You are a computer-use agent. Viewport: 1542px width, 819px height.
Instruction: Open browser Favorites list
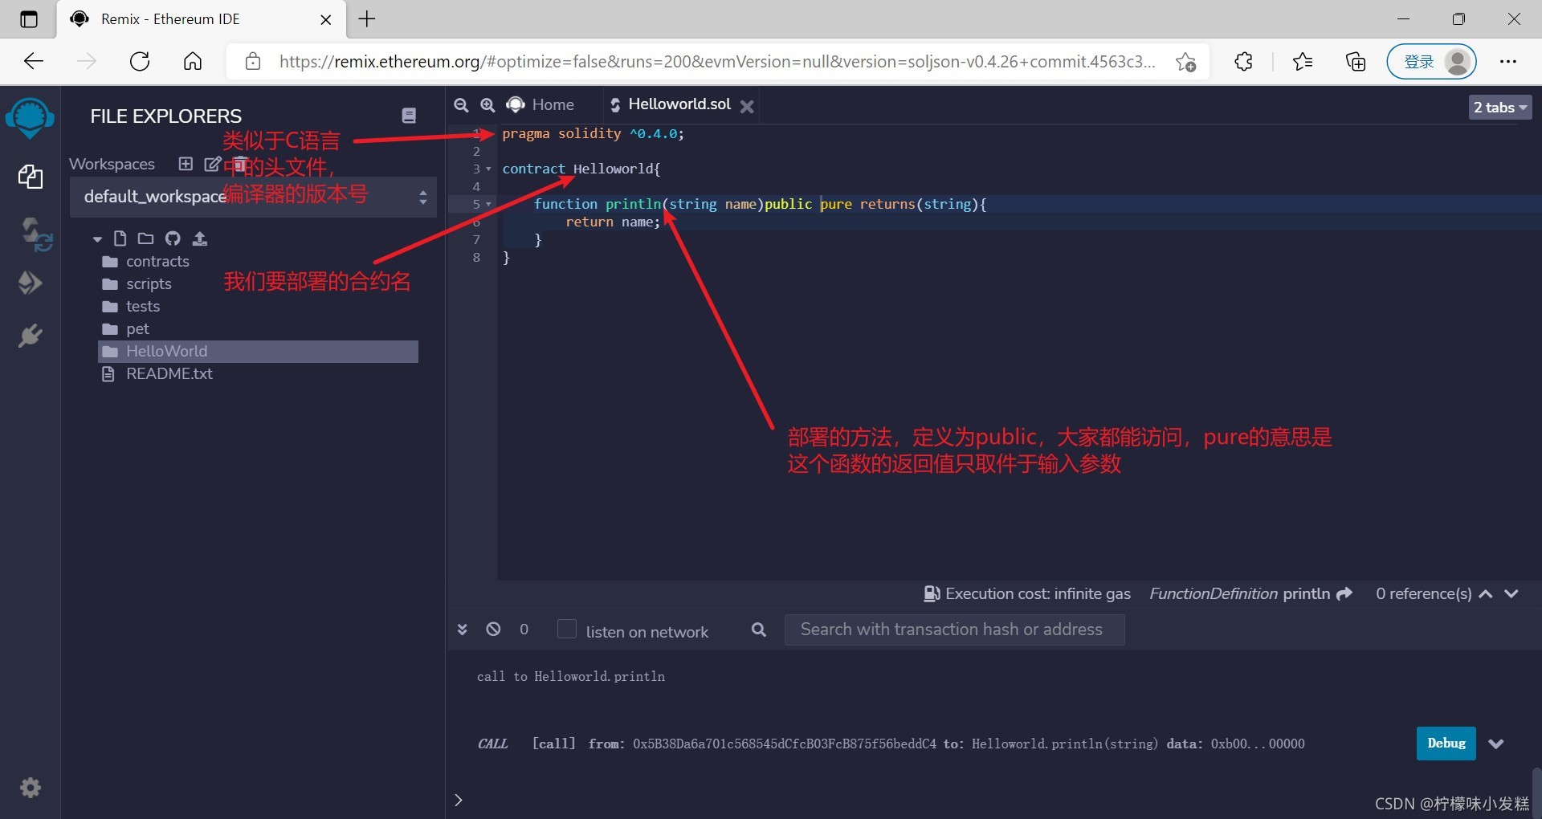[1303, 61]
